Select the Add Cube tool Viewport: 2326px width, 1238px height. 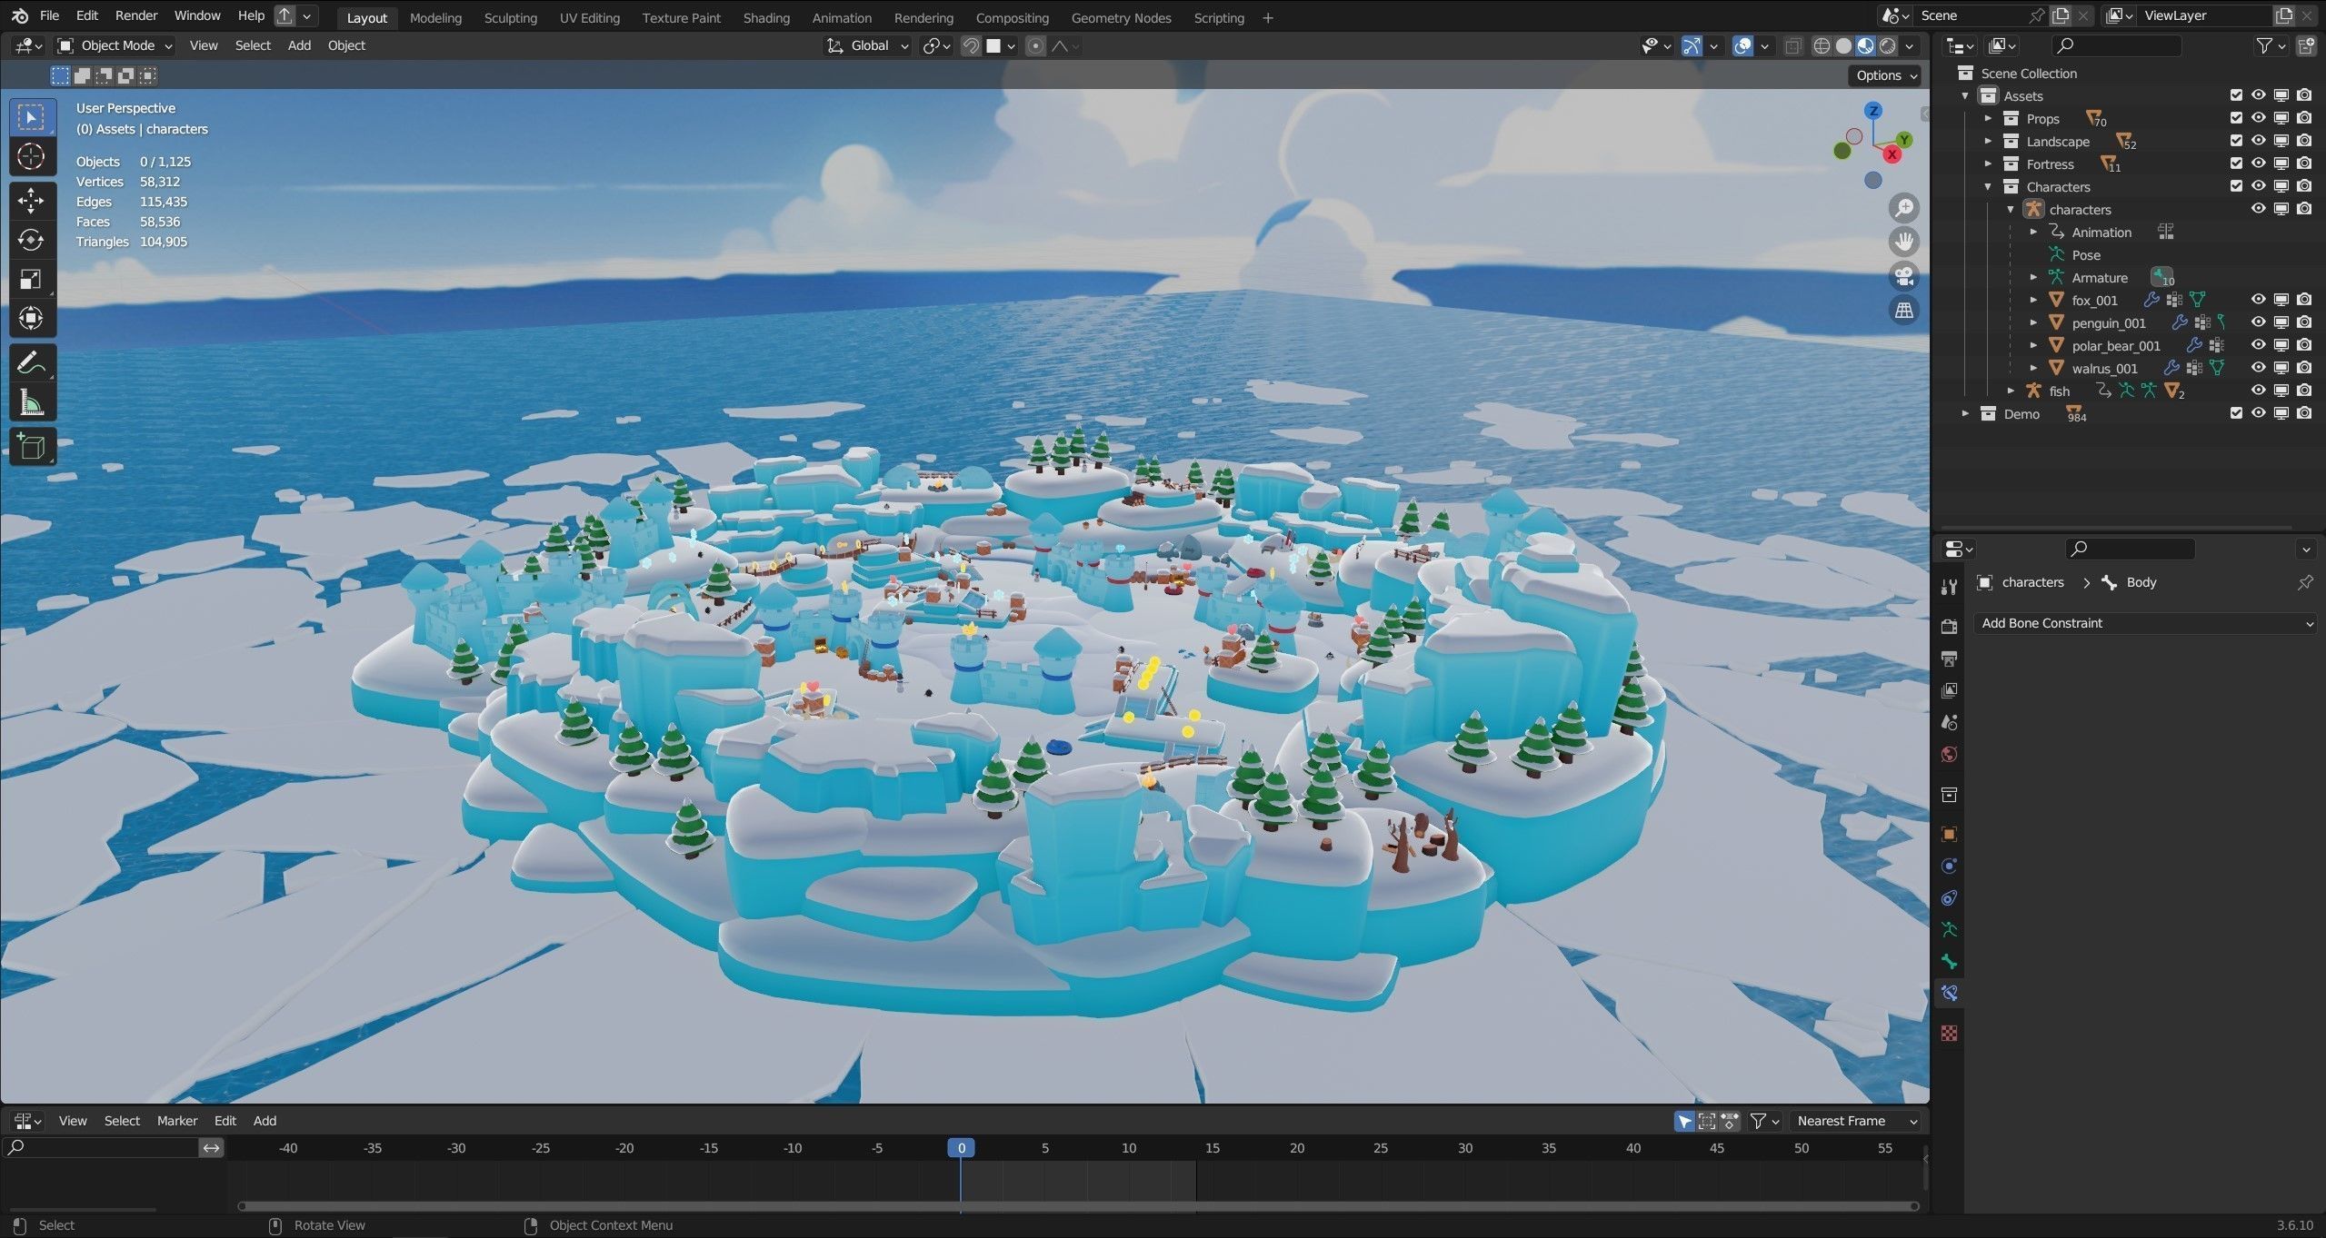[x=31, y=447]
